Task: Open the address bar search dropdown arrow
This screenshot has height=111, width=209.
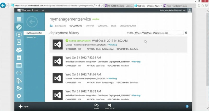Action: [97, 5]
